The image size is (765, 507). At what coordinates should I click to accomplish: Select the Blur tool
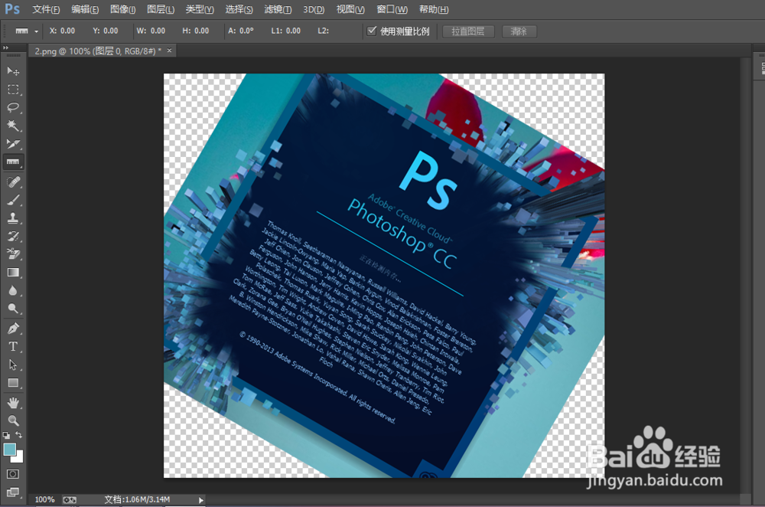point(13,290)
